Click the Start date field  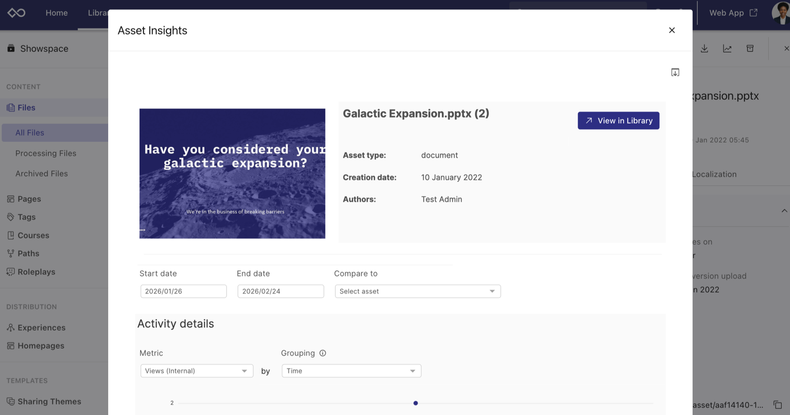183,291
